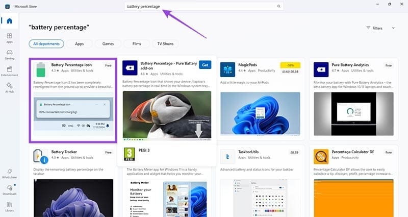The width and height of the screenshot is (408, 217).
Task: Expand the Filters dropdown chevron
Action: click(393, 28)
